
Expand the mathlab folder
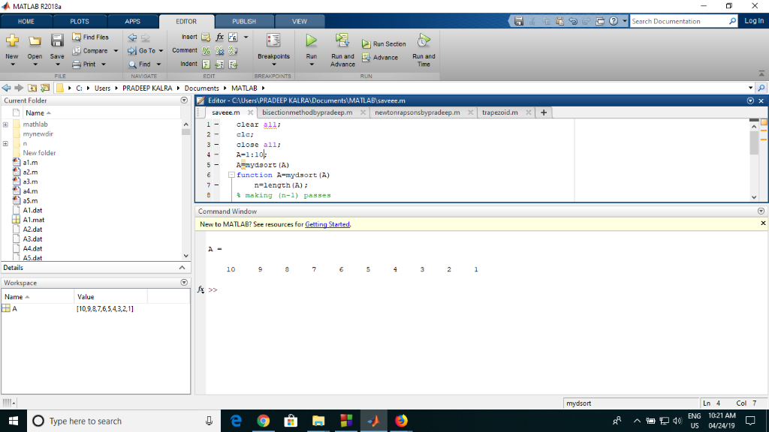pos(5,124)
